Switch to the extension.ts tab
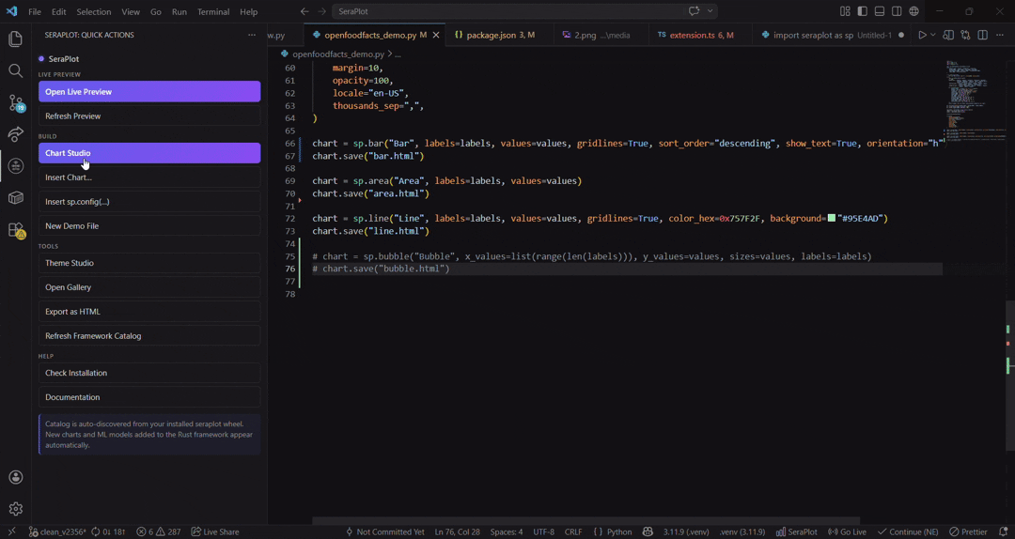Image resolution: width=1015 pixels, height=539 pixels. tap(701, 35)
